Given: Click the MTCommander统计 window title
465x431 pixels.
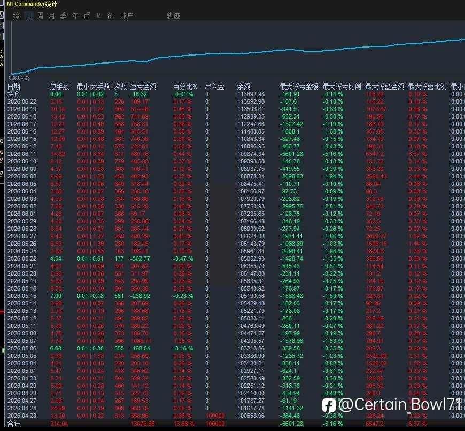Looking at the screenshot, I should (32, 4).
